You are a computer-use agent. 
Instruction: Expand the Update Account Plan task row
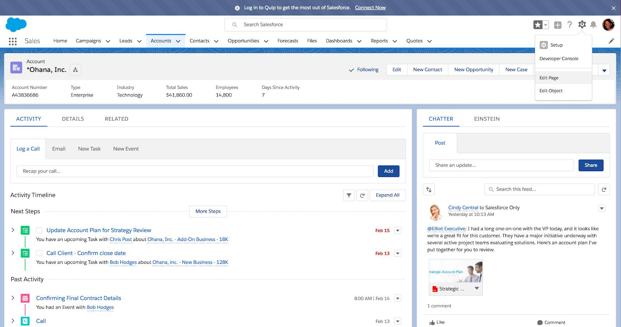13,230
